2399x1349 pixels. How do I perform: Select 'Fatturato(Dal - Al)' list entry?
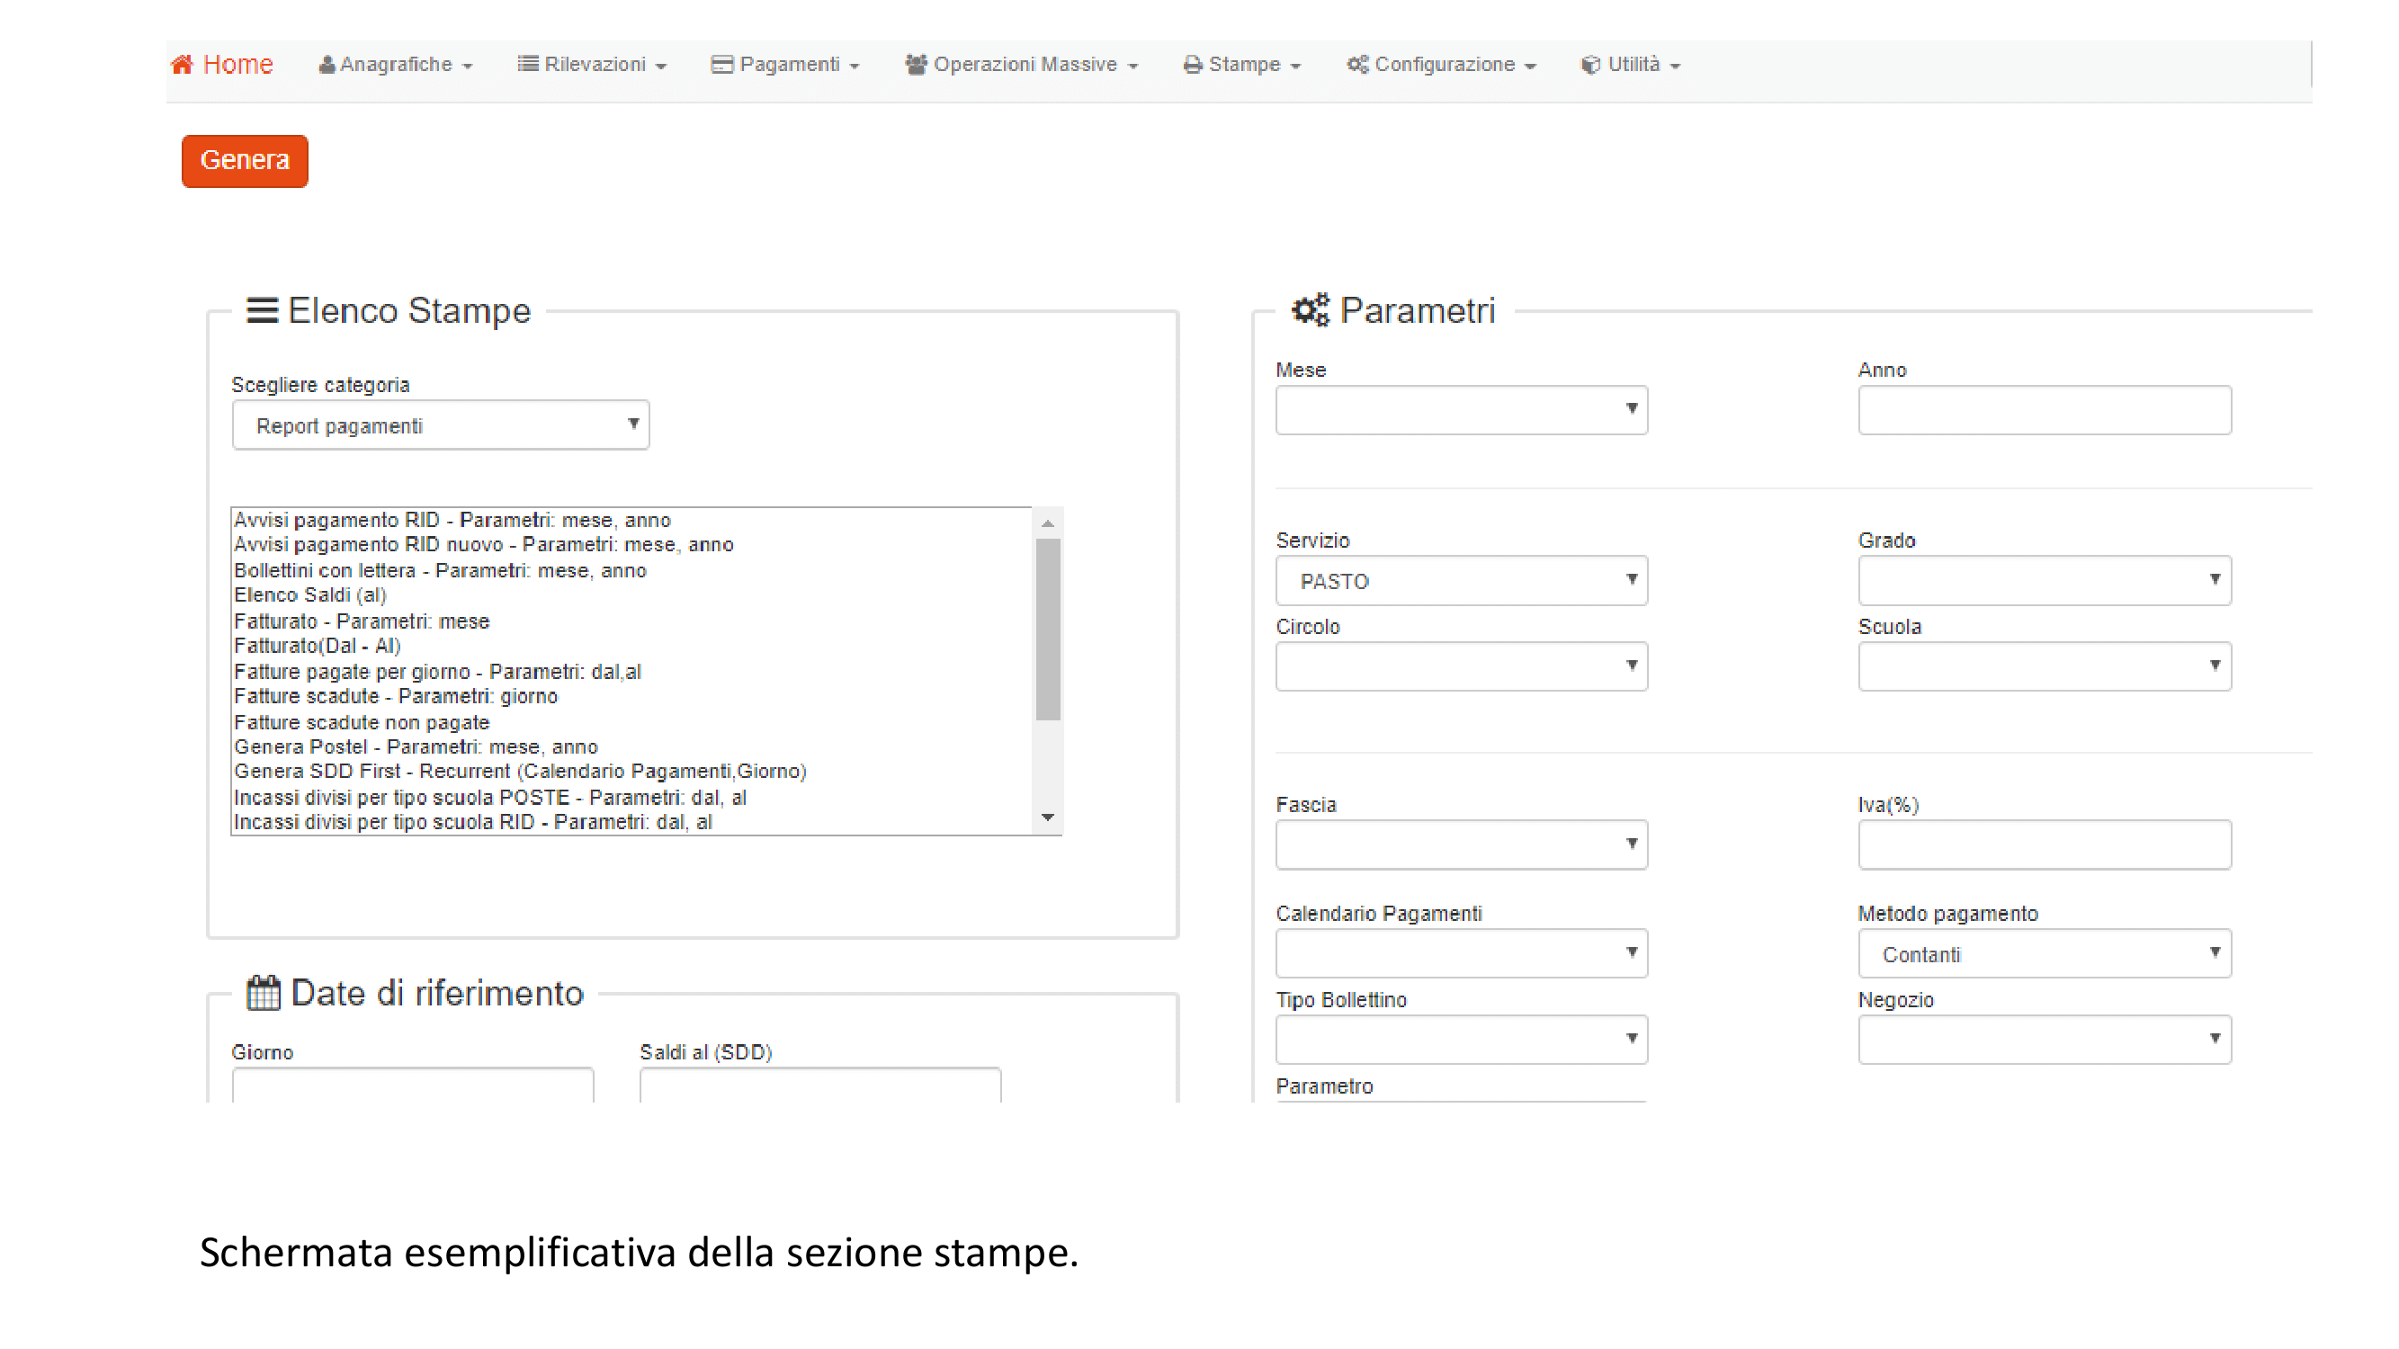(x=318, y=646)
